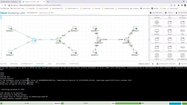Viewport: 187px width, 105px height.
Task: Select the NX-OS 9000 node type in palette
Action: (x=169, y=56)
